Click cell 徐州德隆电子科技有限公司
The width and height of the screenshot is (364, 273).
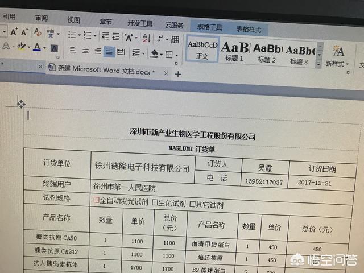pos(142,167)
